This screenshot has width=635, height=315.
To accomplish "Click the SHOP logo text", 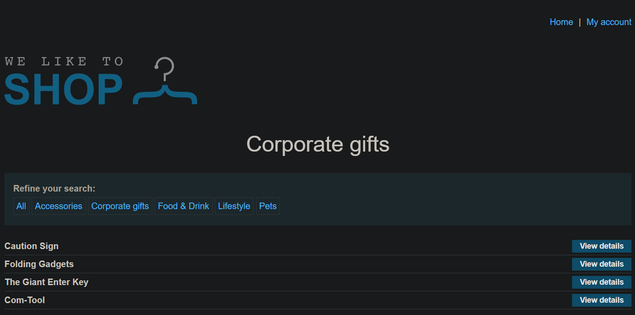I will [x=63, y=90].
